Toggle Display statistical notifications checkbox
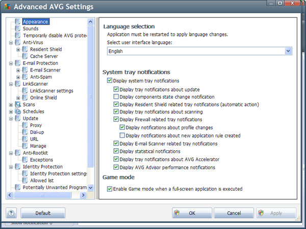 (116, 151)
